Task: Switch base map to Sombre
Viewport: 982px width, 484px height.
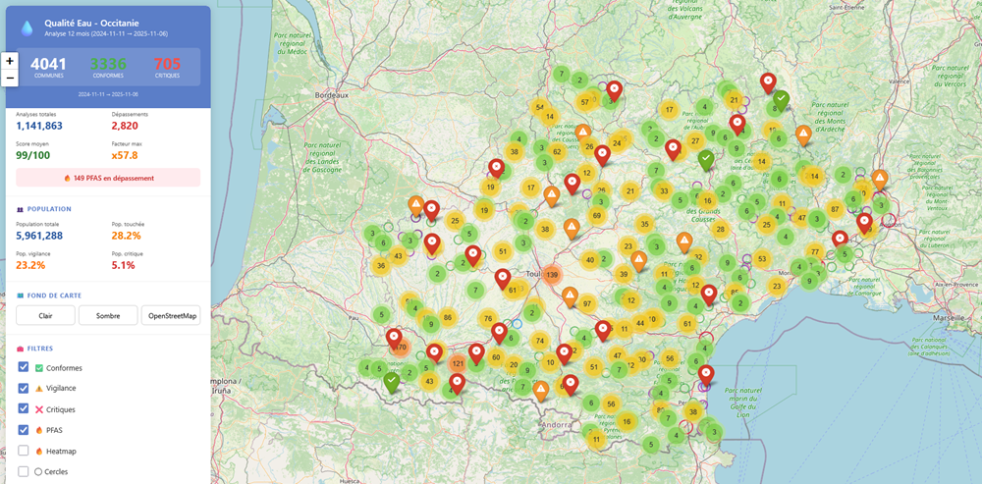Action: tap(108, 315)
